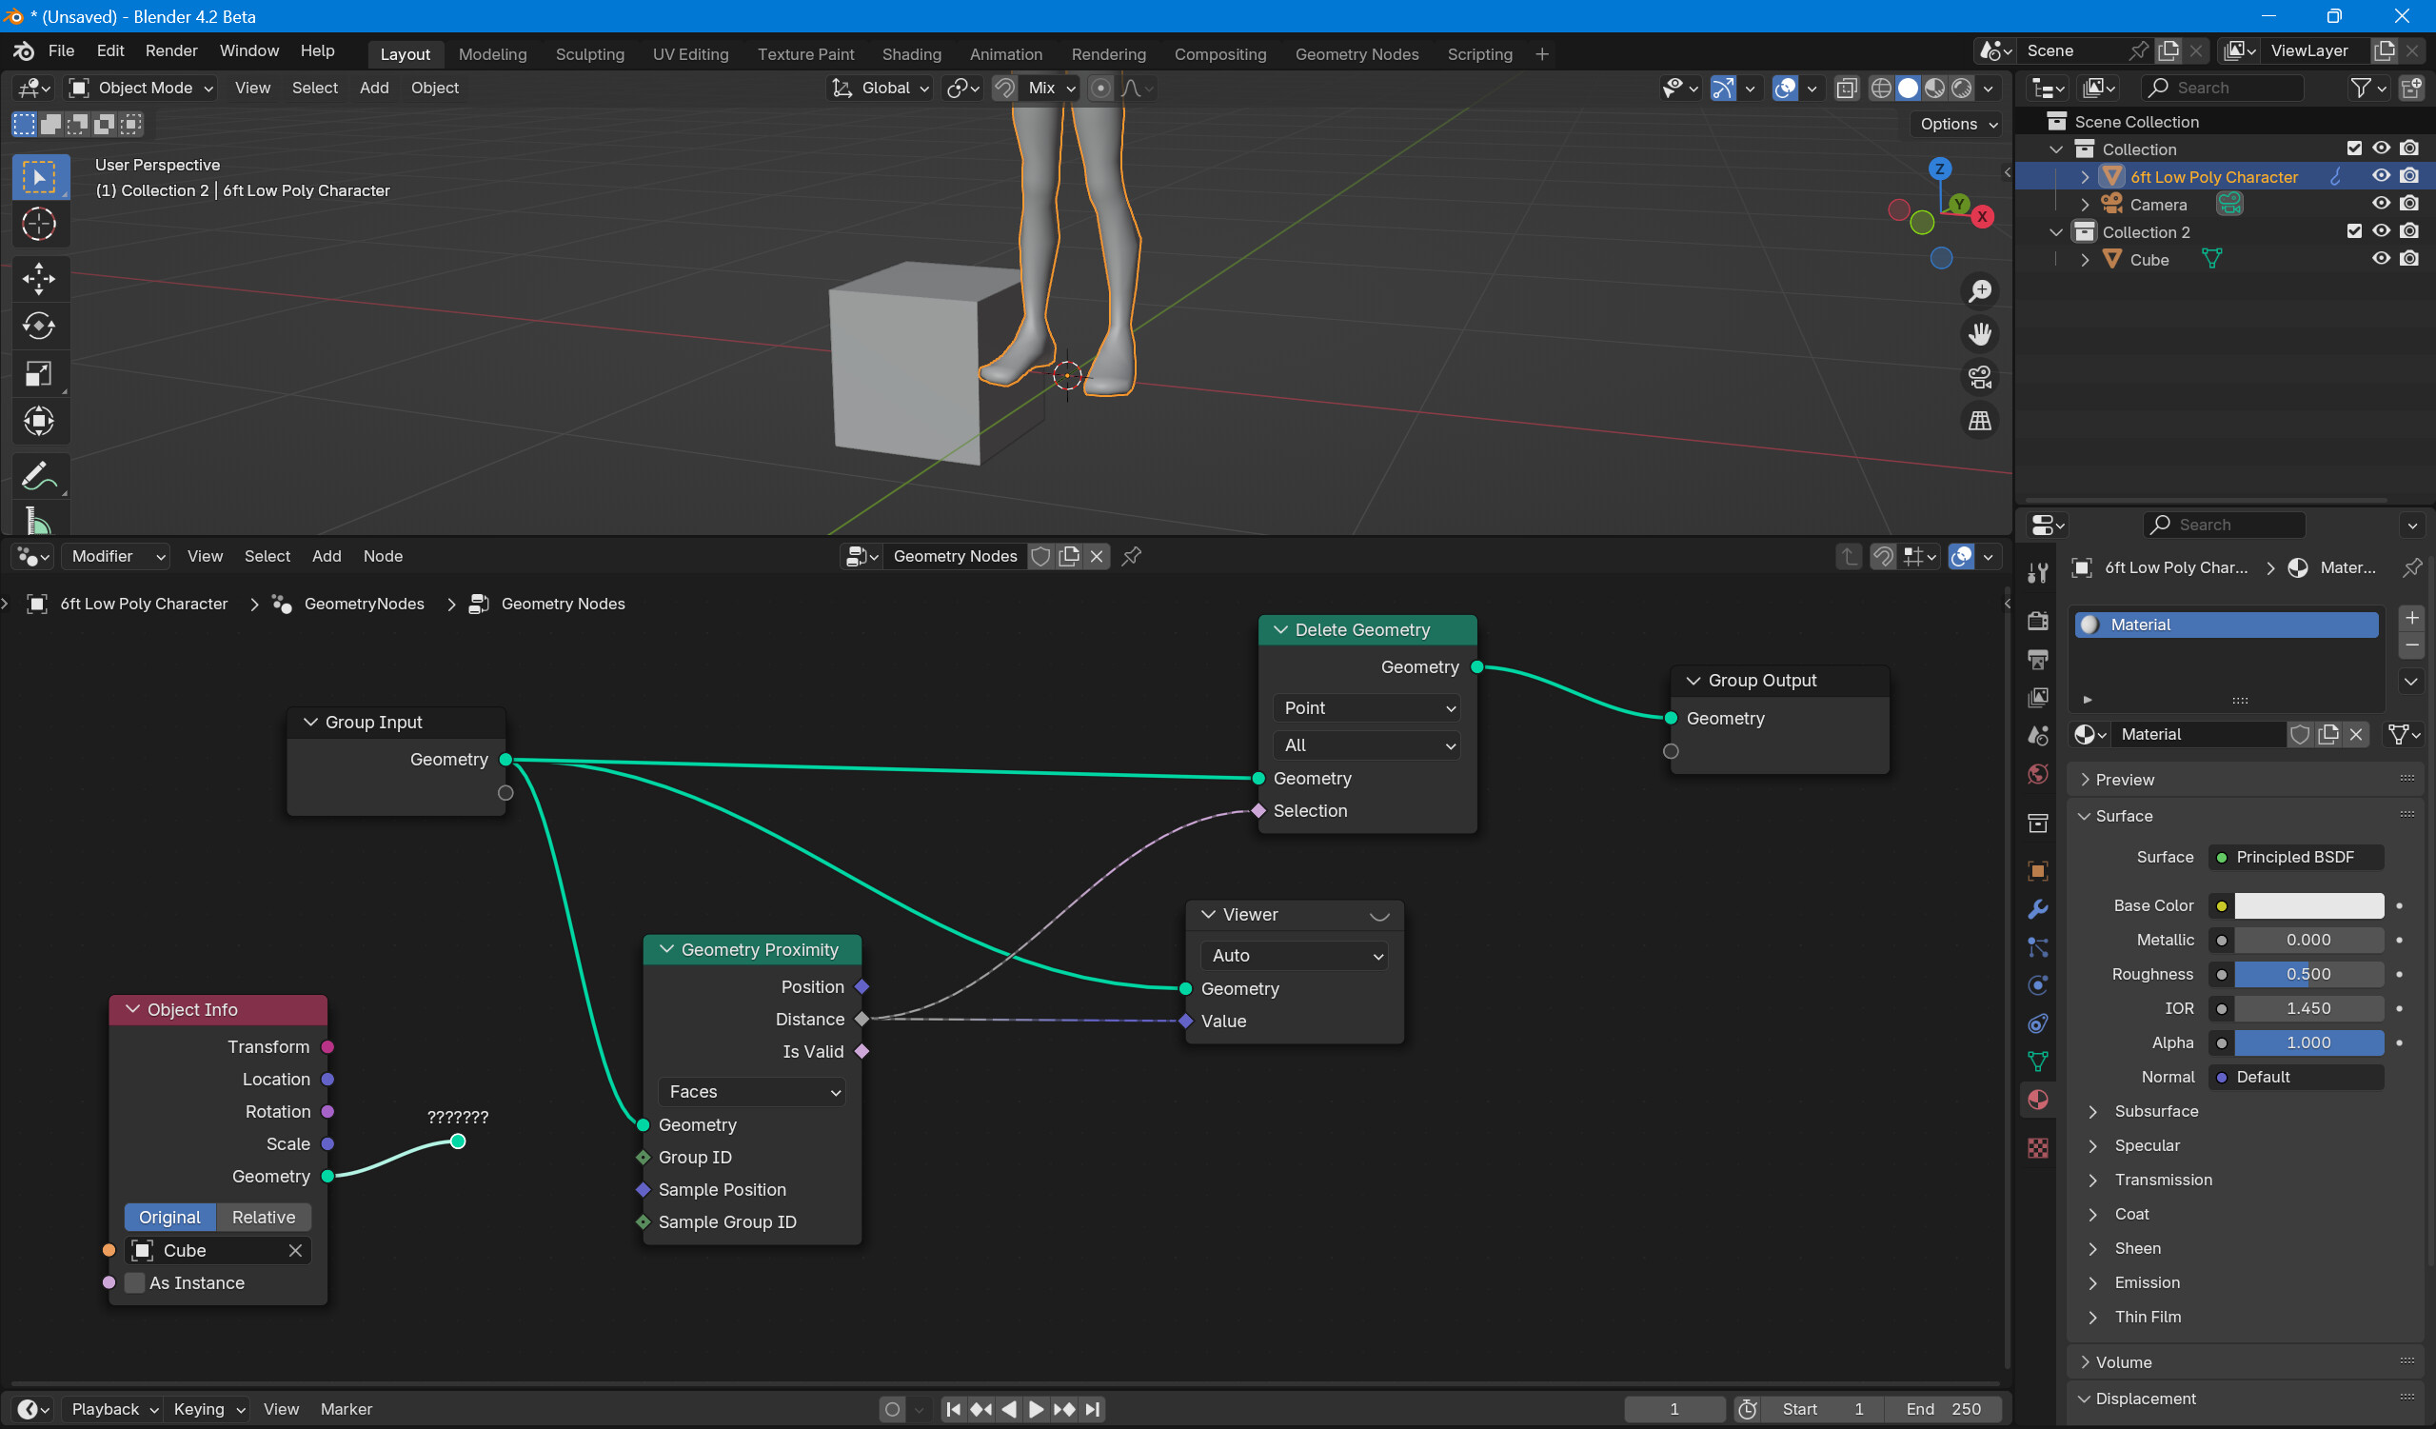Open the Point domain dropdown in Delete Geometry
Viewport: 2436px width, 1429px height.
[1367, 707]
